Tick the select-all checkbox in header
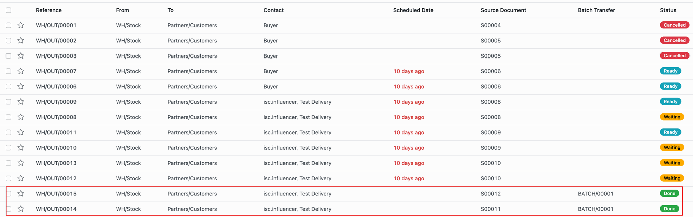Viewport: 693px width, 217px height. 9,10
